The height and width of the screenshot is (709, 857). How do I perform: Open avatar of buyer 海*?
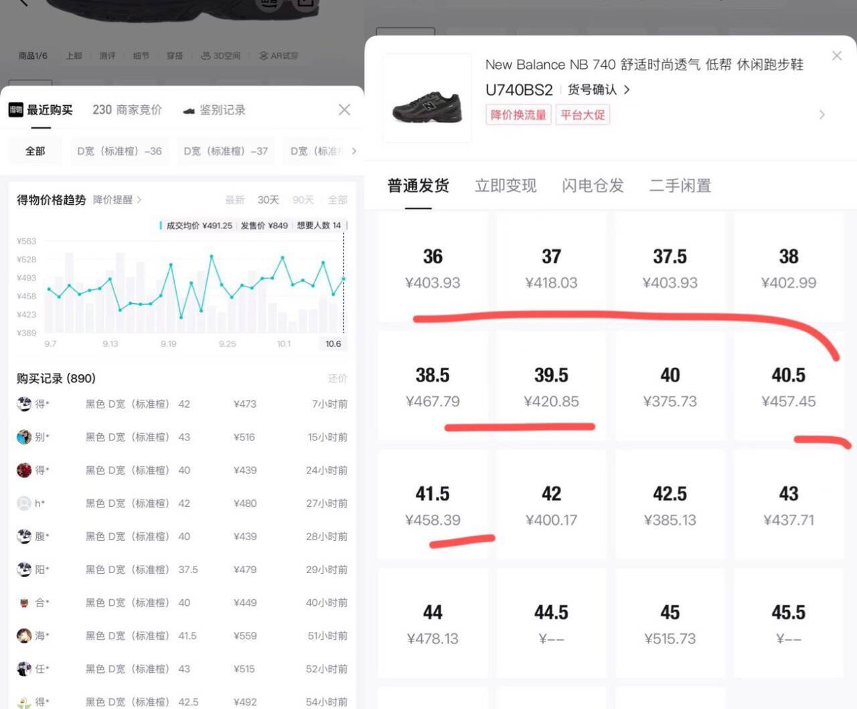24,635
